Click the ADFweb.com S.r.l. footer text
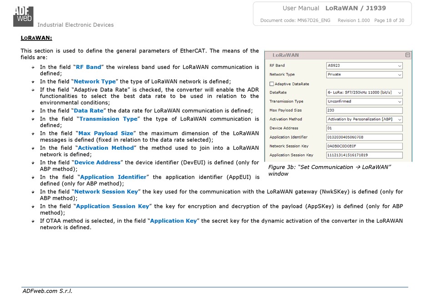 click(x=47, y=291)
